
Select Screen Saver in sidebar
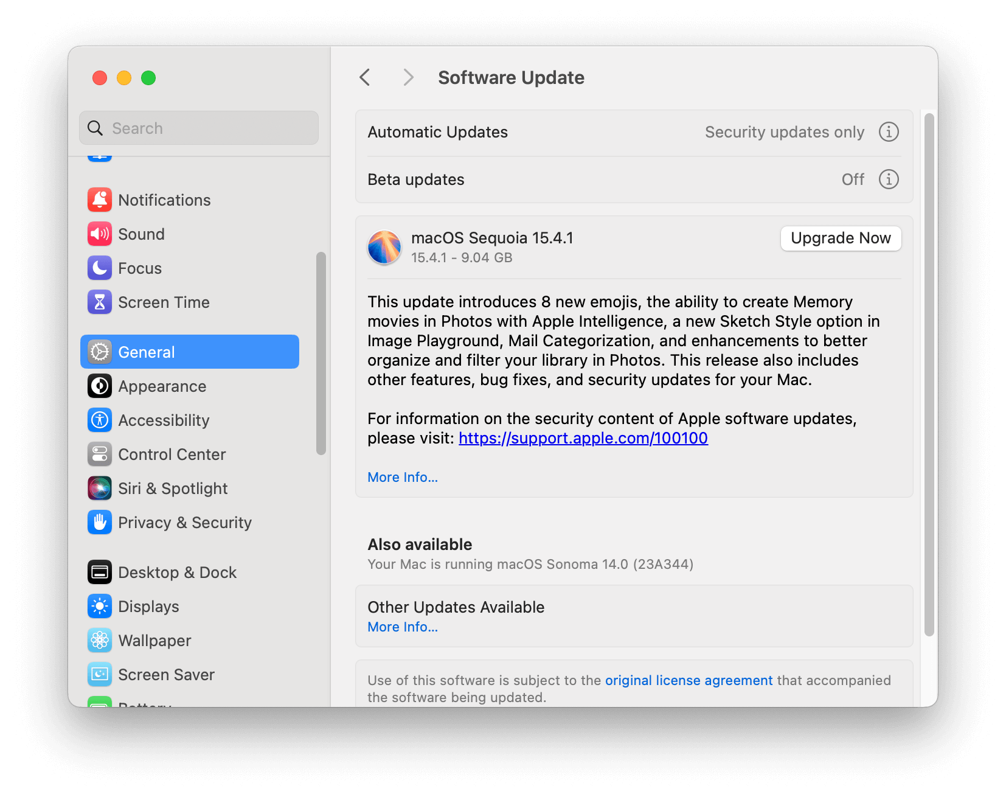[190, 674]
